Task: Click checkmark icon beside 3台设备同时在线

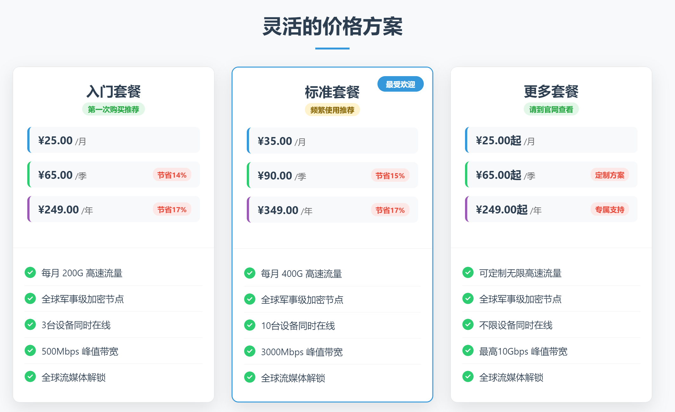Action: coord(30,324)
